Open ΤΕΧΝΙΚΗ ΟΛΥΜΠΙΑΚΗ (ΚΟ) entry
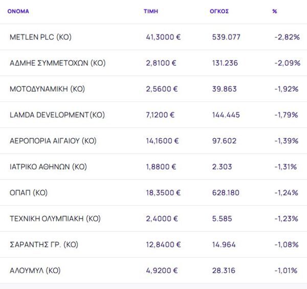This screenshot has width=307, height=289. pos(55,218)
